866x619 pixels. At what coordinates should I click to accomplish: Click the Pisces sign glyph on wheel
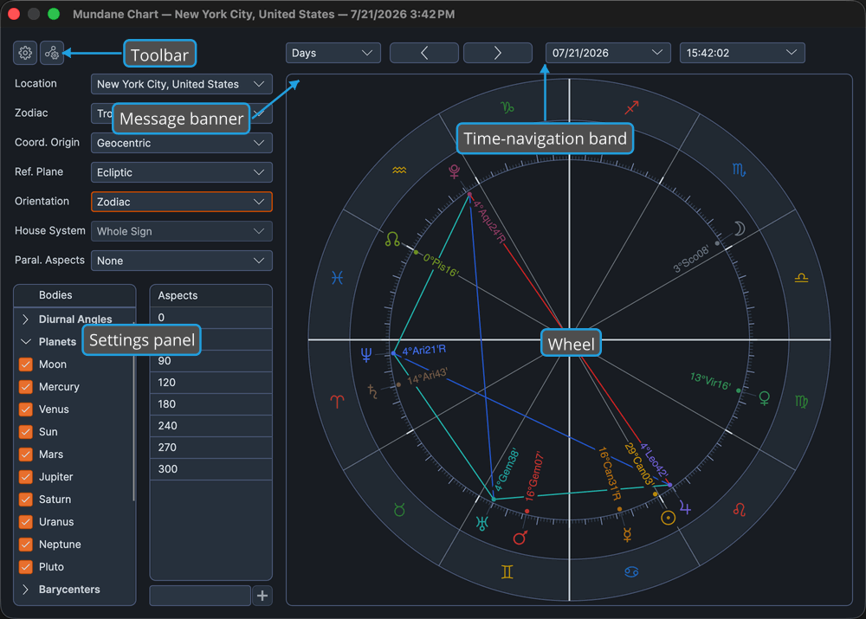[337, 277]
